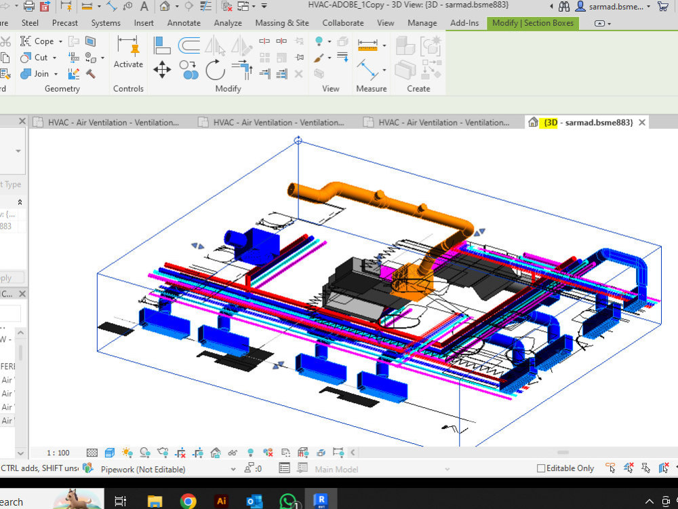The image size is (678, 509).
Task: Select the Align tool
Action: [x=162, y=45]
